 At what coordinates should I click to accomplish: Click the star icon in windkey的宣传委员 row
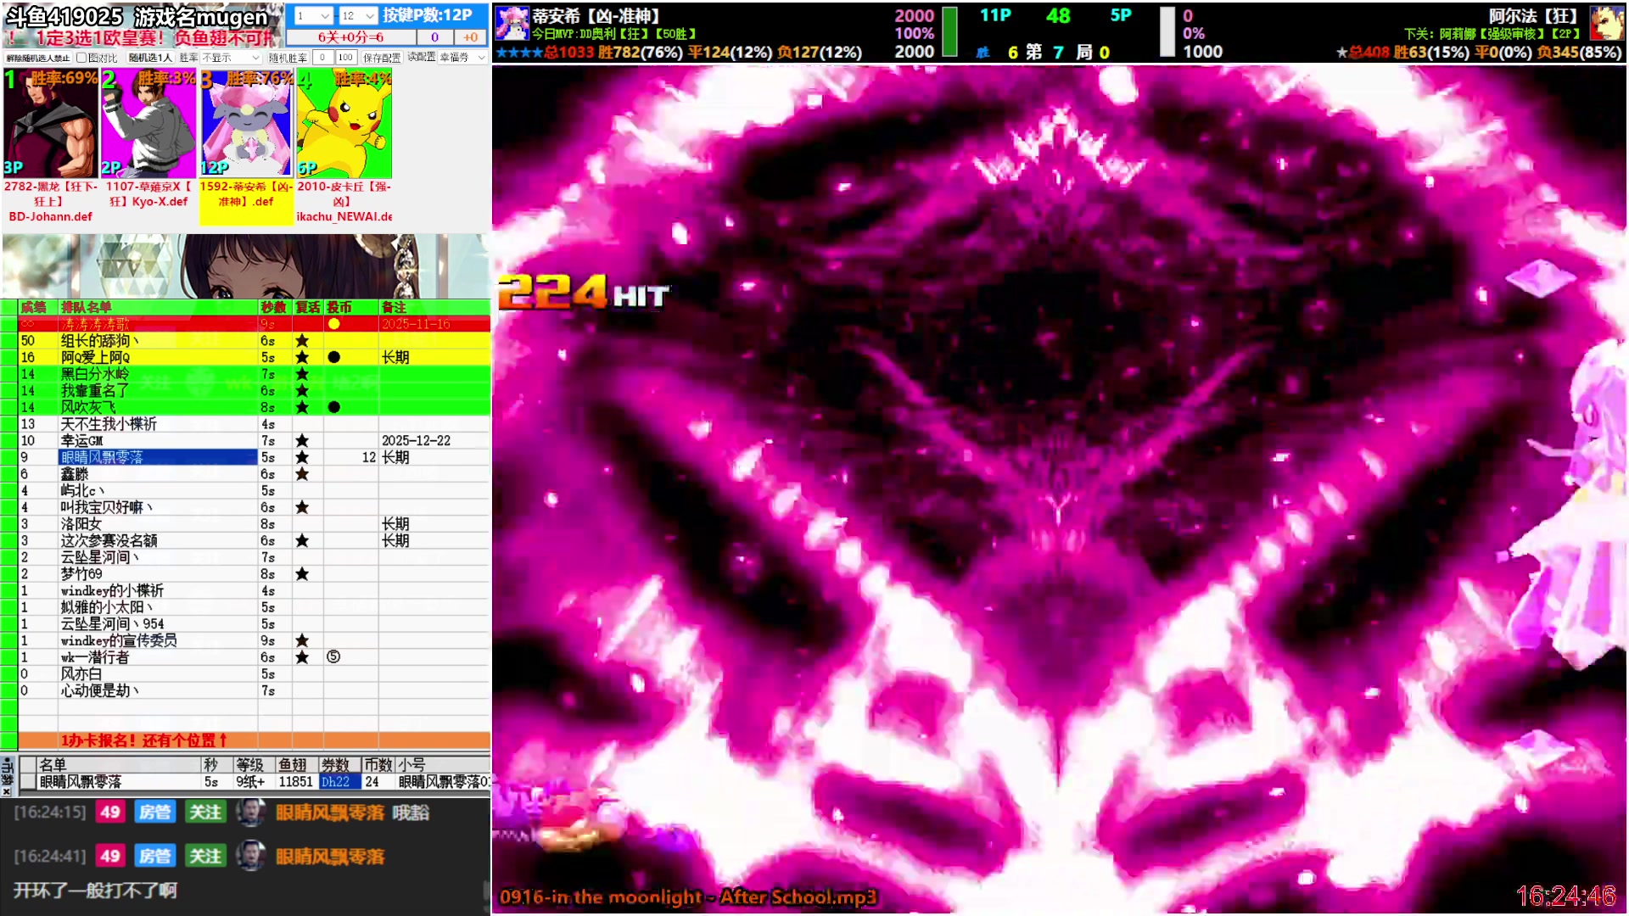302,640
